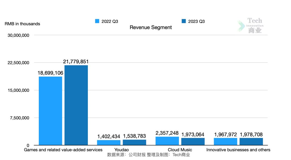Click the Tech Innovation watermark logo
The width and height of the screenshot is (291, 160).
point(251,26)
